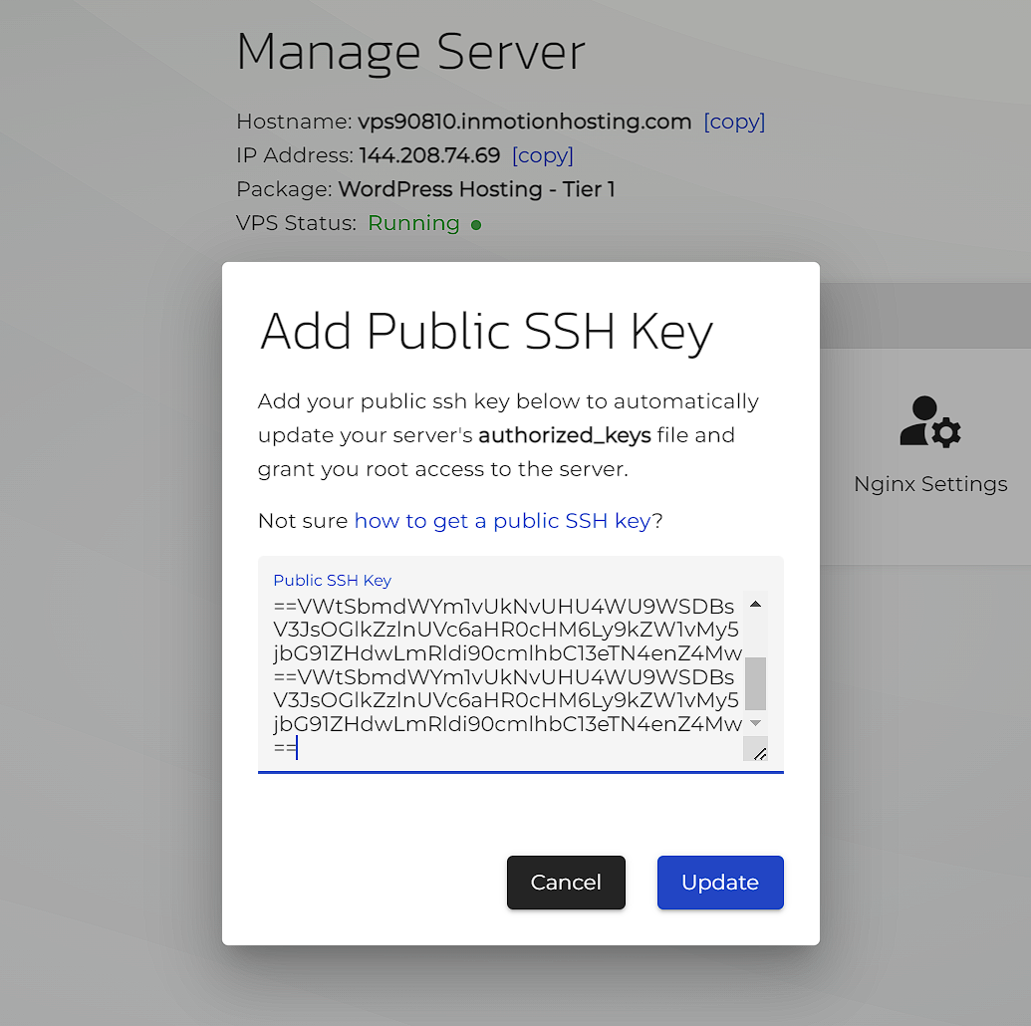This screenshot has height=1026, width=1031.
Task: Click the Public SSH Key field label
Action: (x=332, y=580)
